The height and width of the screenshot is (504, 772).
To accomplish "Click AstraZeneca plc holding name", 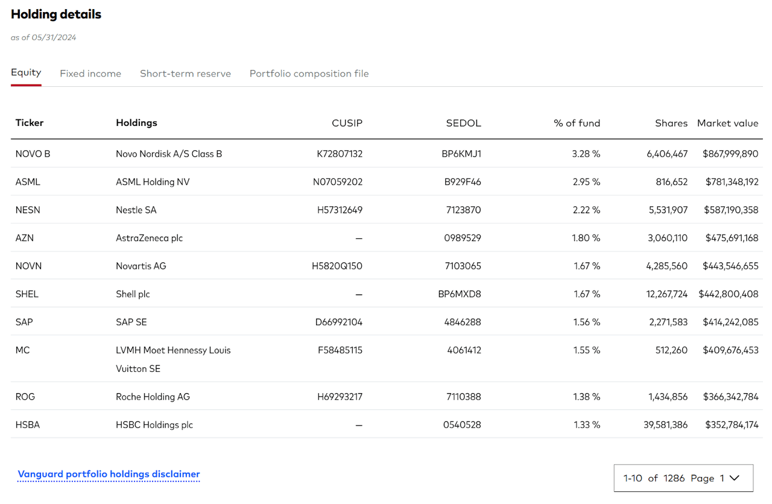I will [149, 238].
